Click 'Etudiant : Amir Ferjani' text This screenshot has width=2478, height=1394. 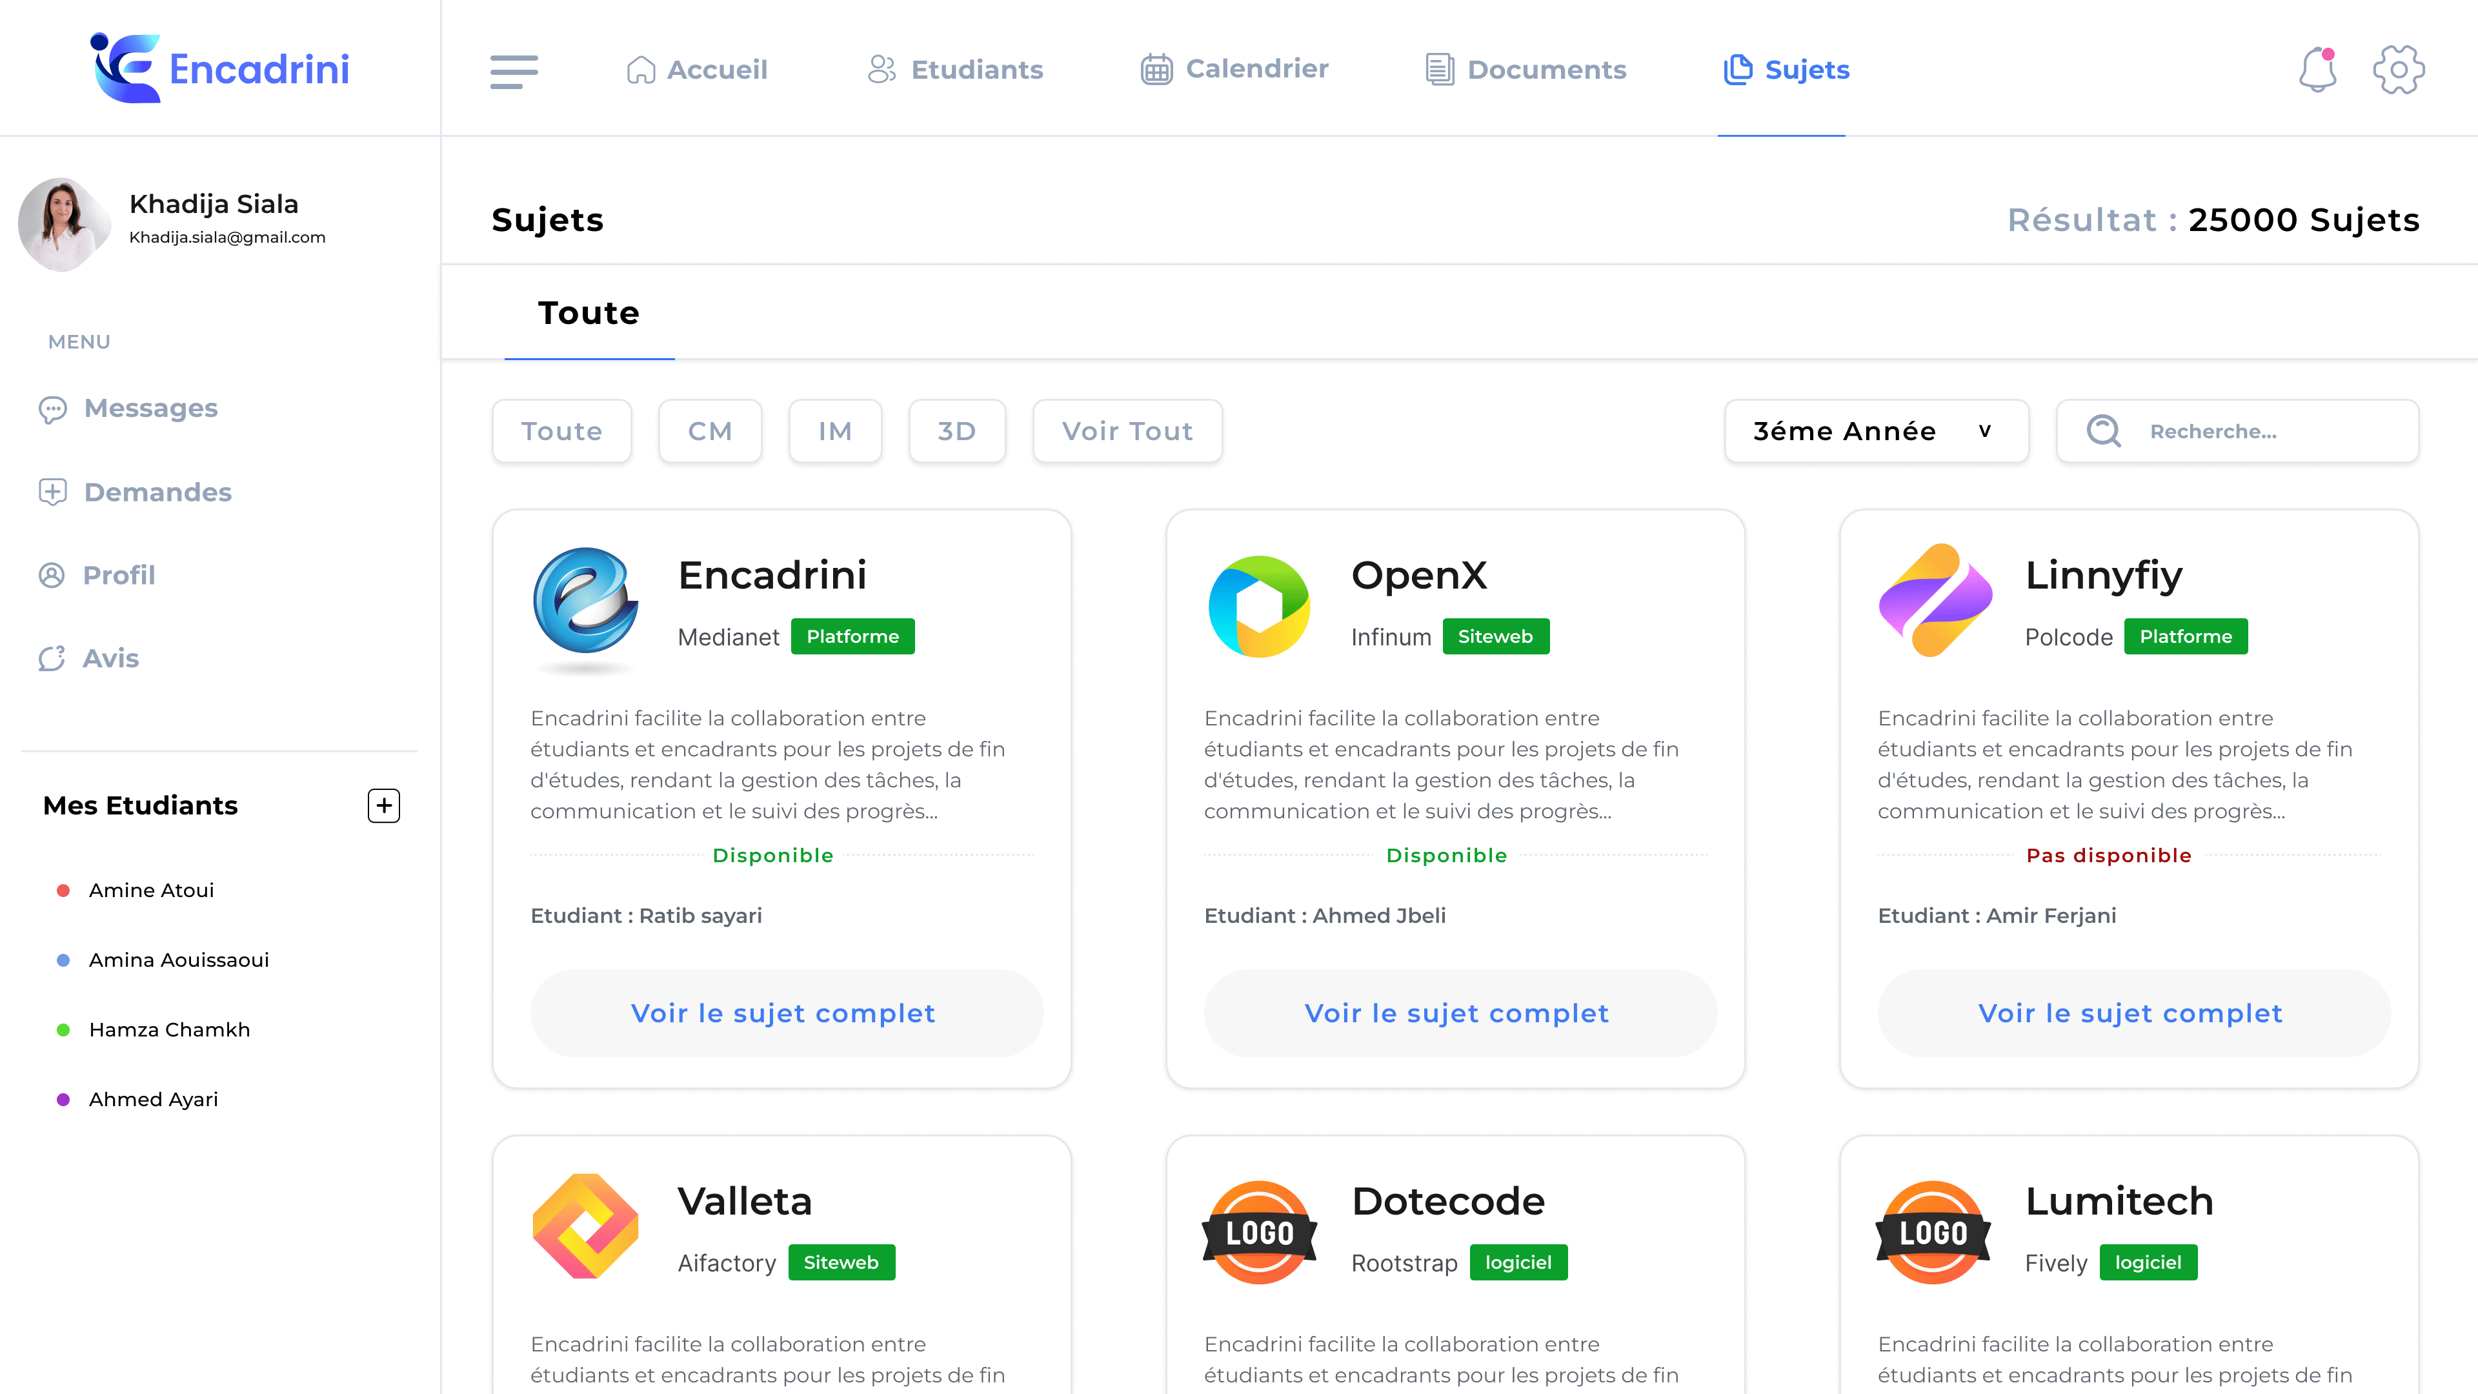pos(1996,916)
